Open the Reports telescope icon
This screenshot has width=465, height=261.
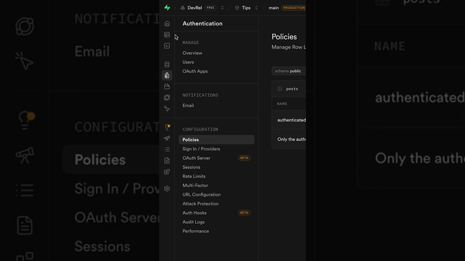tap(167, 138)
